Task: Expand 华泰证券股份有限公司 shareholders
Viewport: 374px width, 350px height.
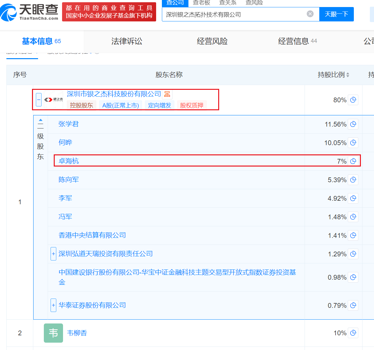Action: click(x=53, y=305)
